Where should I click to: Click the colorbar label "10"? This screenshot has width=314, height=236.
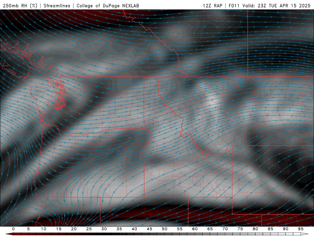coord(44,229)
